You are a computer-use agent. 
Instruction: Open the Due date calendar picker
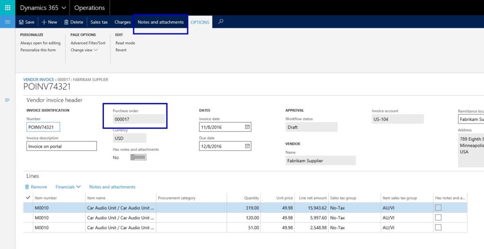pyautogui.click(x=247, y=146)
